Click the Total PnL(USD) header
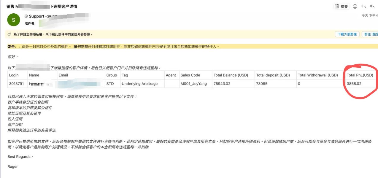378x178 pixels. [360, 75]
